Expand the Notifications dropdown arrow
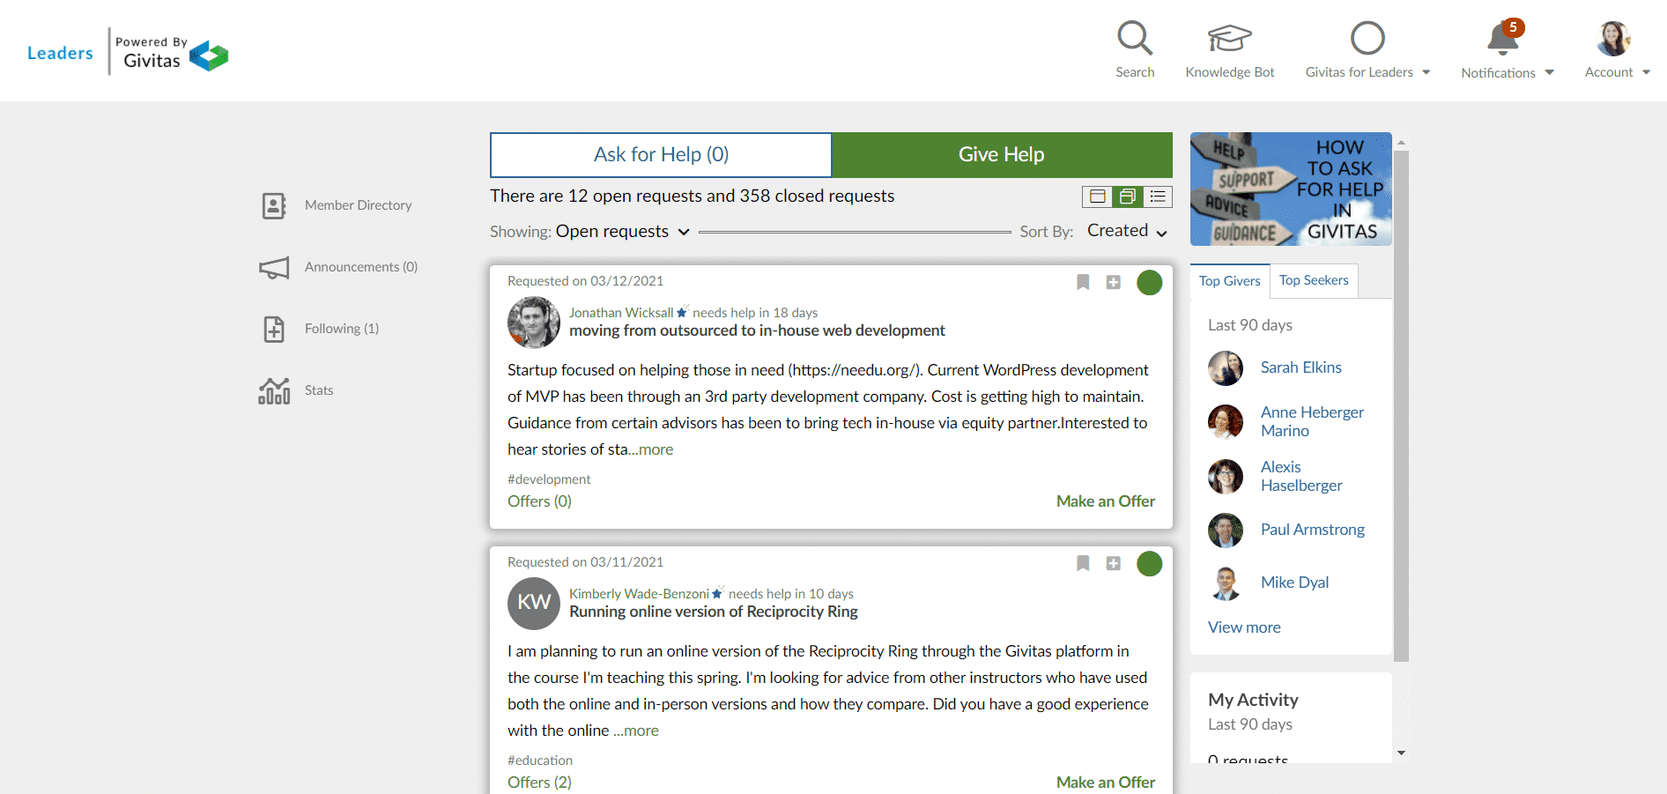 1550,72
